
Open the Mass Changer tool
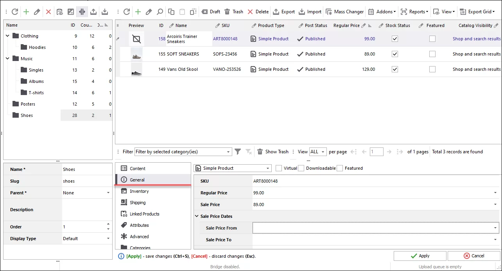344,11
